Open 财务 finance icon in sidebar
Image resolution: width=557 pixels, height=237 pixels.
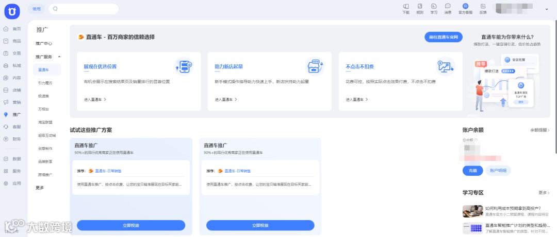pos(6,139)
